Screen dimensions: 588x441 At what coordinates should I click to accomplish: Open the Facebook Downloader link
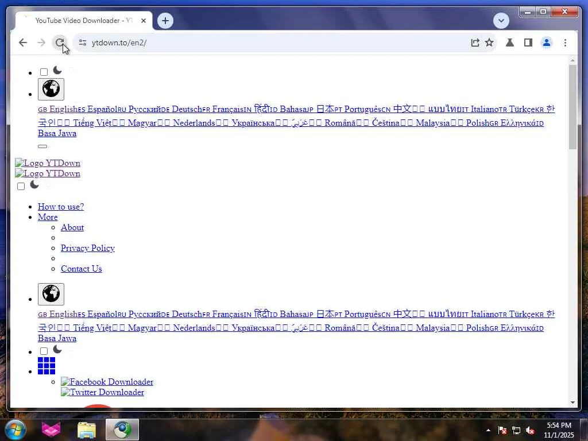[x=107, y=382]
